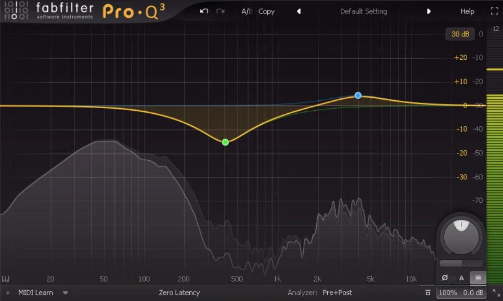Screen dimensions: 503x301
Task: Open MIDI Learn dropdown arrow
Action: point(65,293)
